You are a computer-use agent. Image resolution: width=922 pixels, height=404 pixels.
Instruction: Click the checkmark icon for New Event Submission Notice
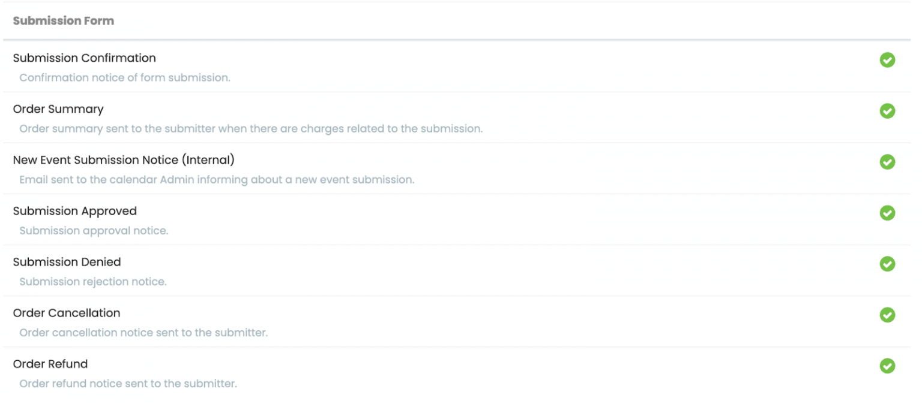click(887, 162)
